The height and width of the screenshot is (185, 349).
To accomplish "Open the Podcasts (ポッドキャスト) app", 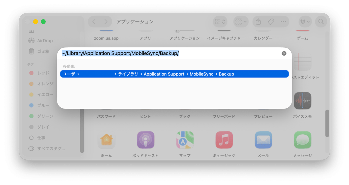I will [146, 140].
